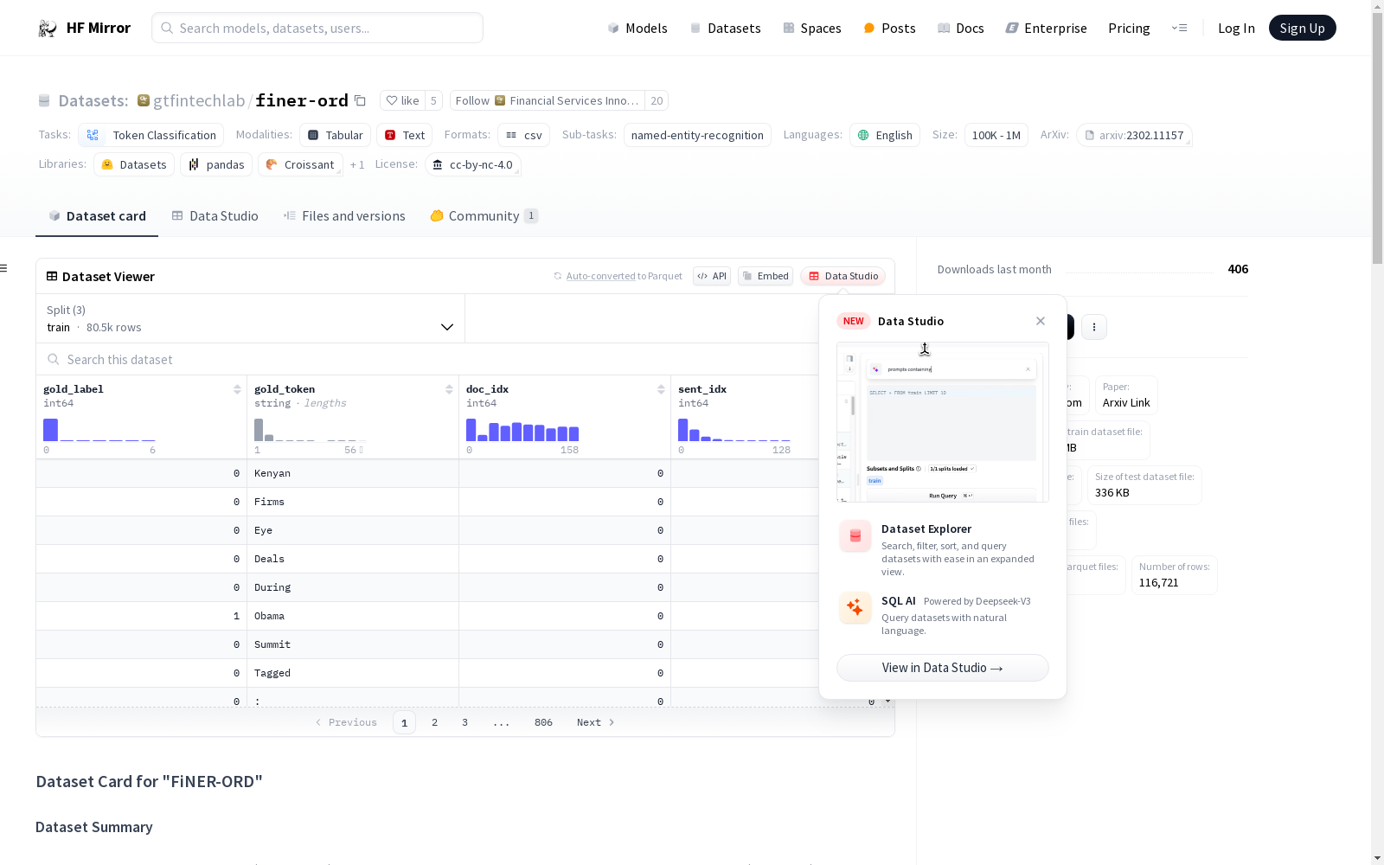Click the HF Mirror logo icon
Viewport: 1384px width, 865px height.
(x=48, y=29)
